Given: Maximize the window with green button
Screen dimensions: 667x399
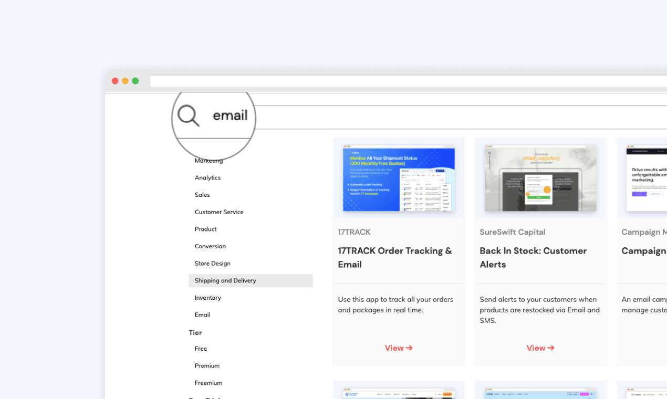Looking at the screenshot, I should click(x=135, y=81).
